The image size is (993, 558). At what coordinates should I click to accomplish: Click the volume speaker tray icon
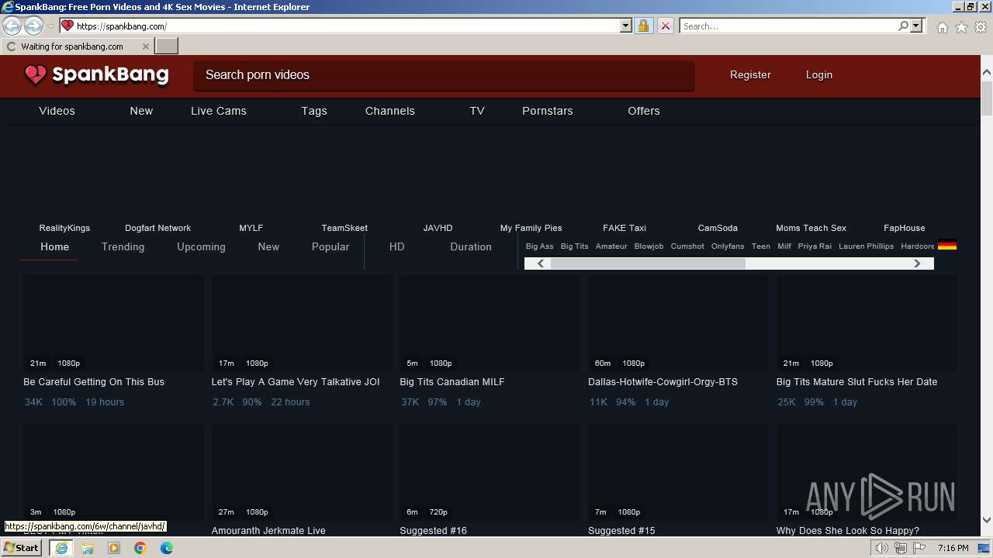[881, 548]
